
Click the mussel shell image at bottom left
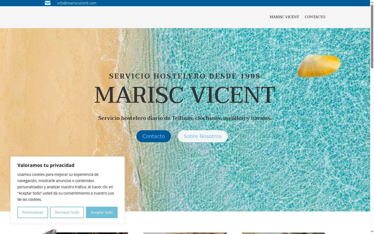[x=50, y=231]
